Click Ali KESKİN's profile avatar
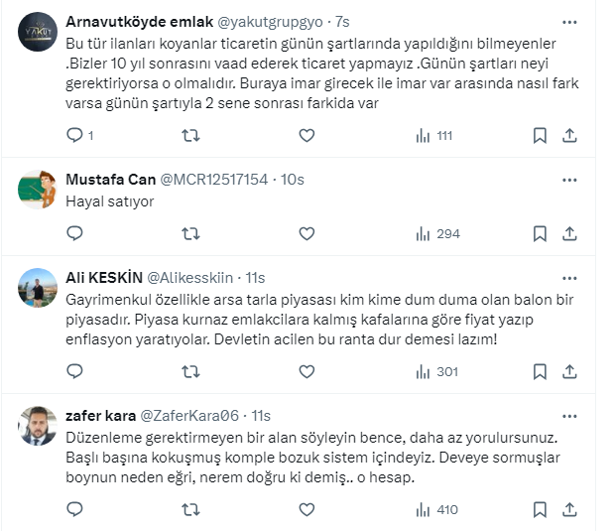The width and height of the screenshot is (615, 531). (37, 286)
